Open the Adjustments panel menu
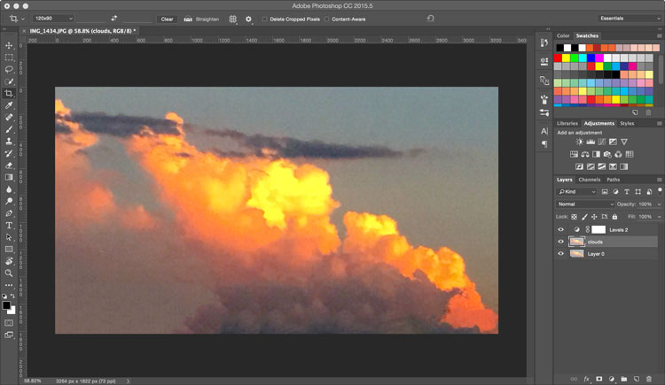 click(x=660, y=123)
